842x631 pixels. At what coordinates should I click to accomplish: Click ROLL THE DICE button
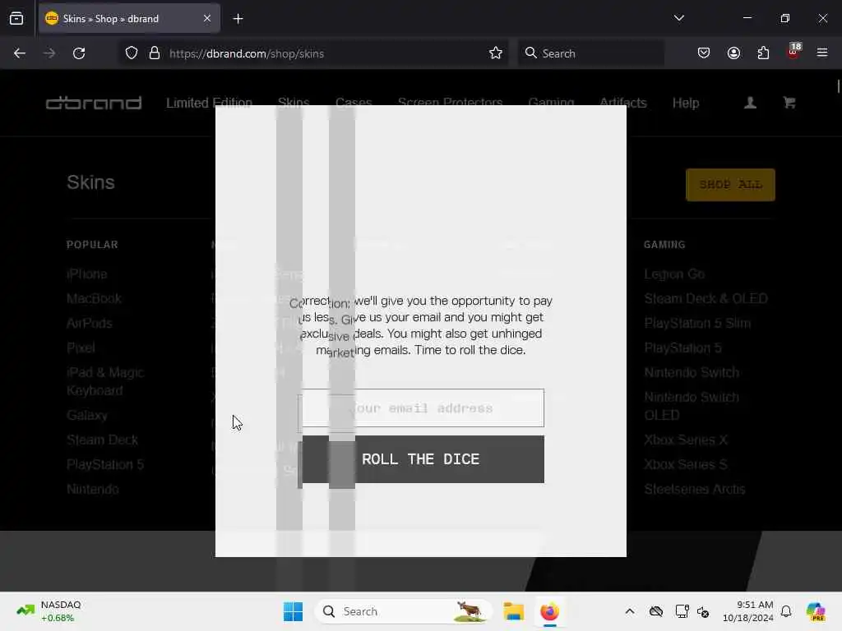421,459
